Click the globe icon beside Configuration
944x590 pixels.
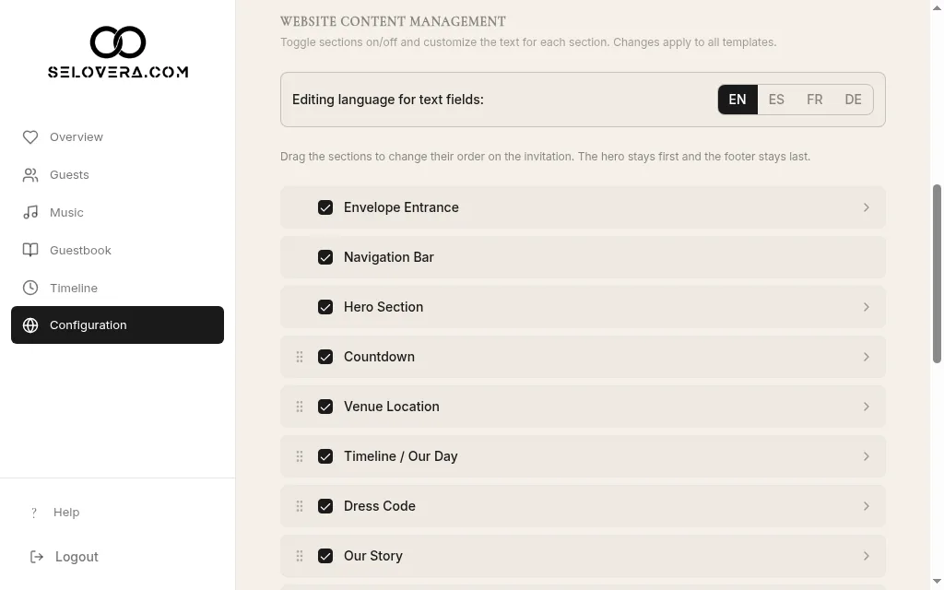point(30,325)
